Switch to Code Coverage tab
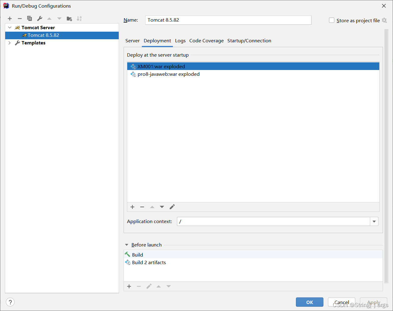 point(206,41)
